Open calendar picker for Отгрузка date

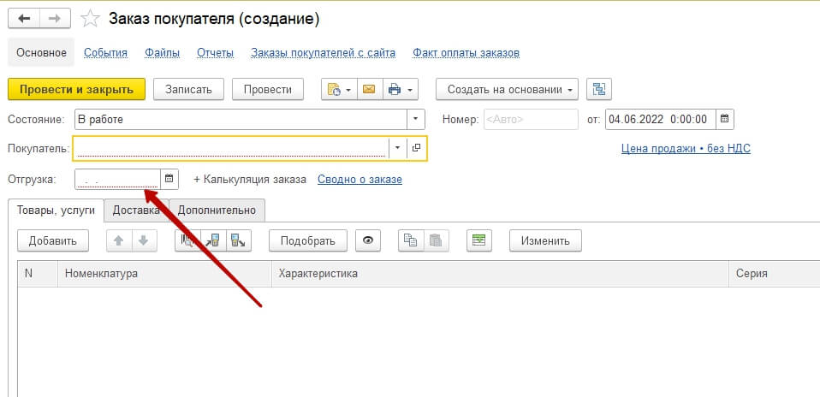click(x=169, y=179)
